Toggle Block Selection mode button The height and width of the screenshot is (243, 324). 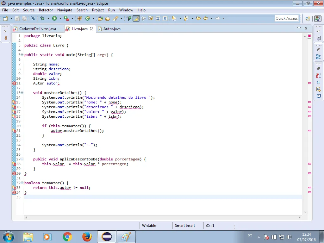click(x=158, y=19)
